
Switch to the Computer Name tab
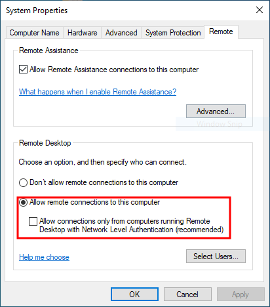pyautogui.click(x=34, y=33)
